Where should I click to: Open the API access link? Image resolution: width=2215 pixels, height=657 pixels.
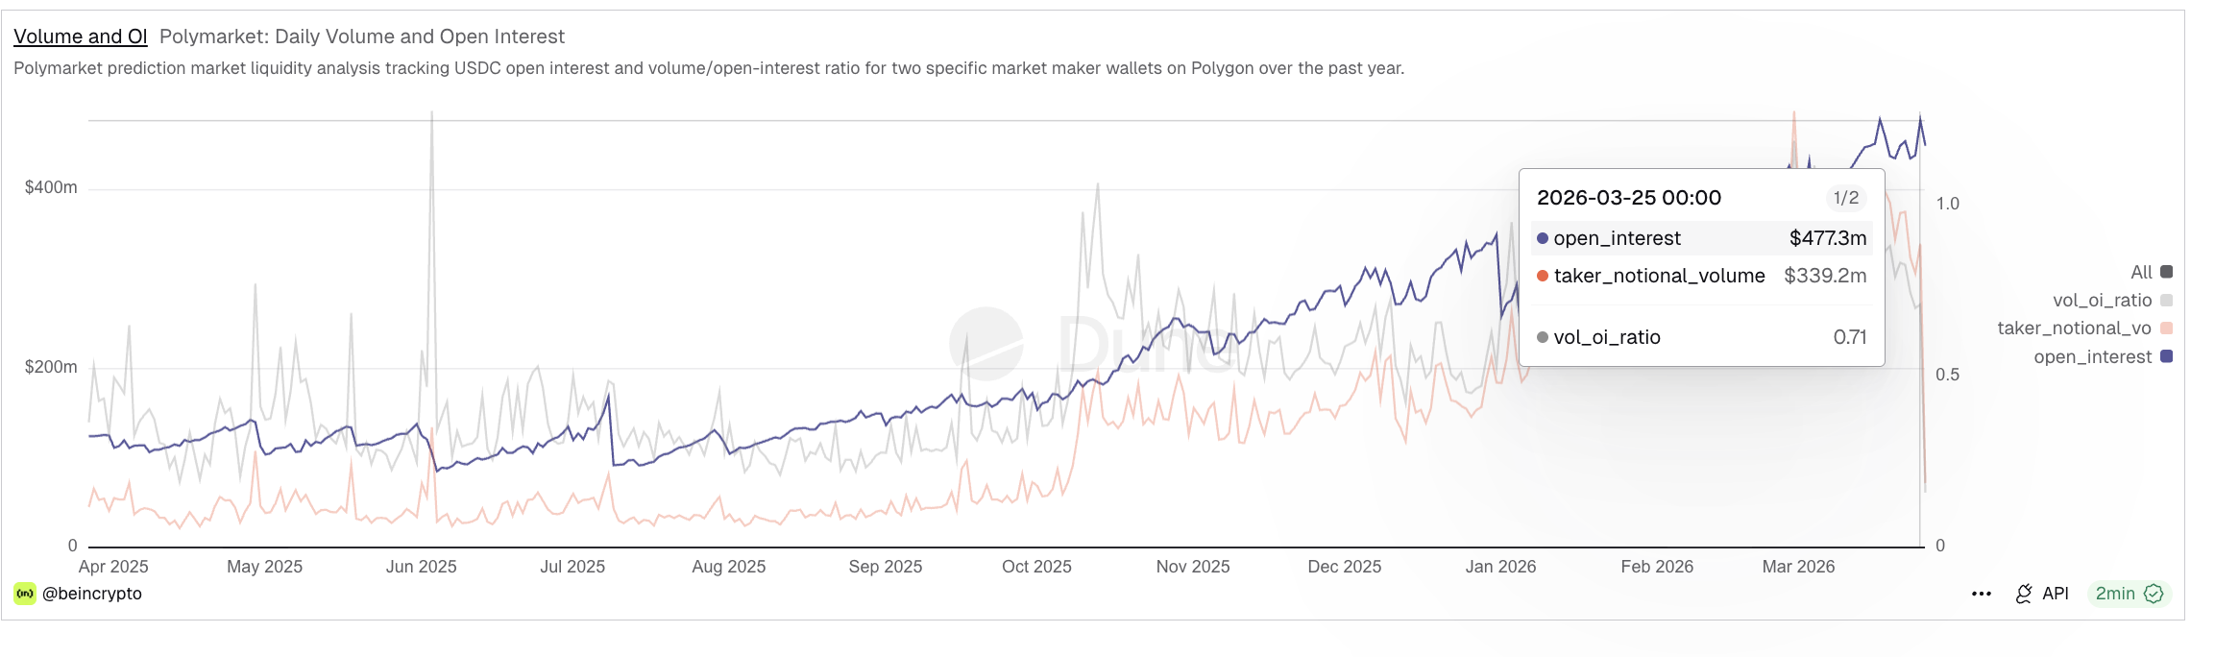point(2056,594)
